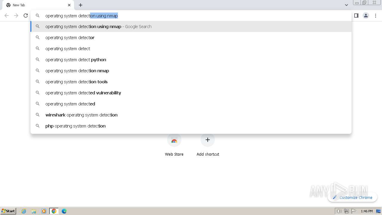
Task: Click search icon beside 'operating system detector'
Action: 38,37
